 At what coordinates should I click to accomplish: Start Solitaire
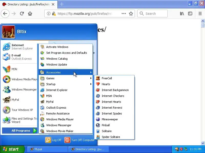tap(114, 131)
